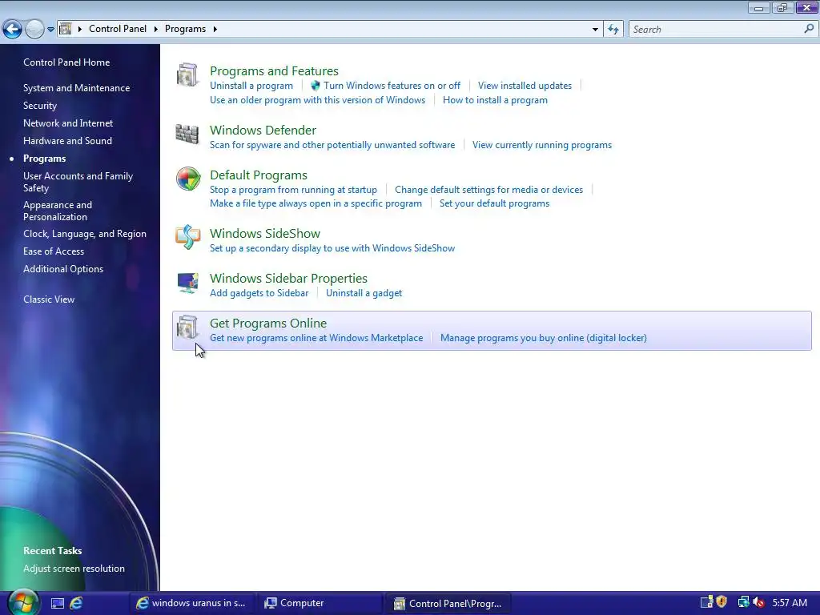Open Get new programs online at Windows Marketplace
The width and height of the screenshot is (820, 615).
pos(316,339)
